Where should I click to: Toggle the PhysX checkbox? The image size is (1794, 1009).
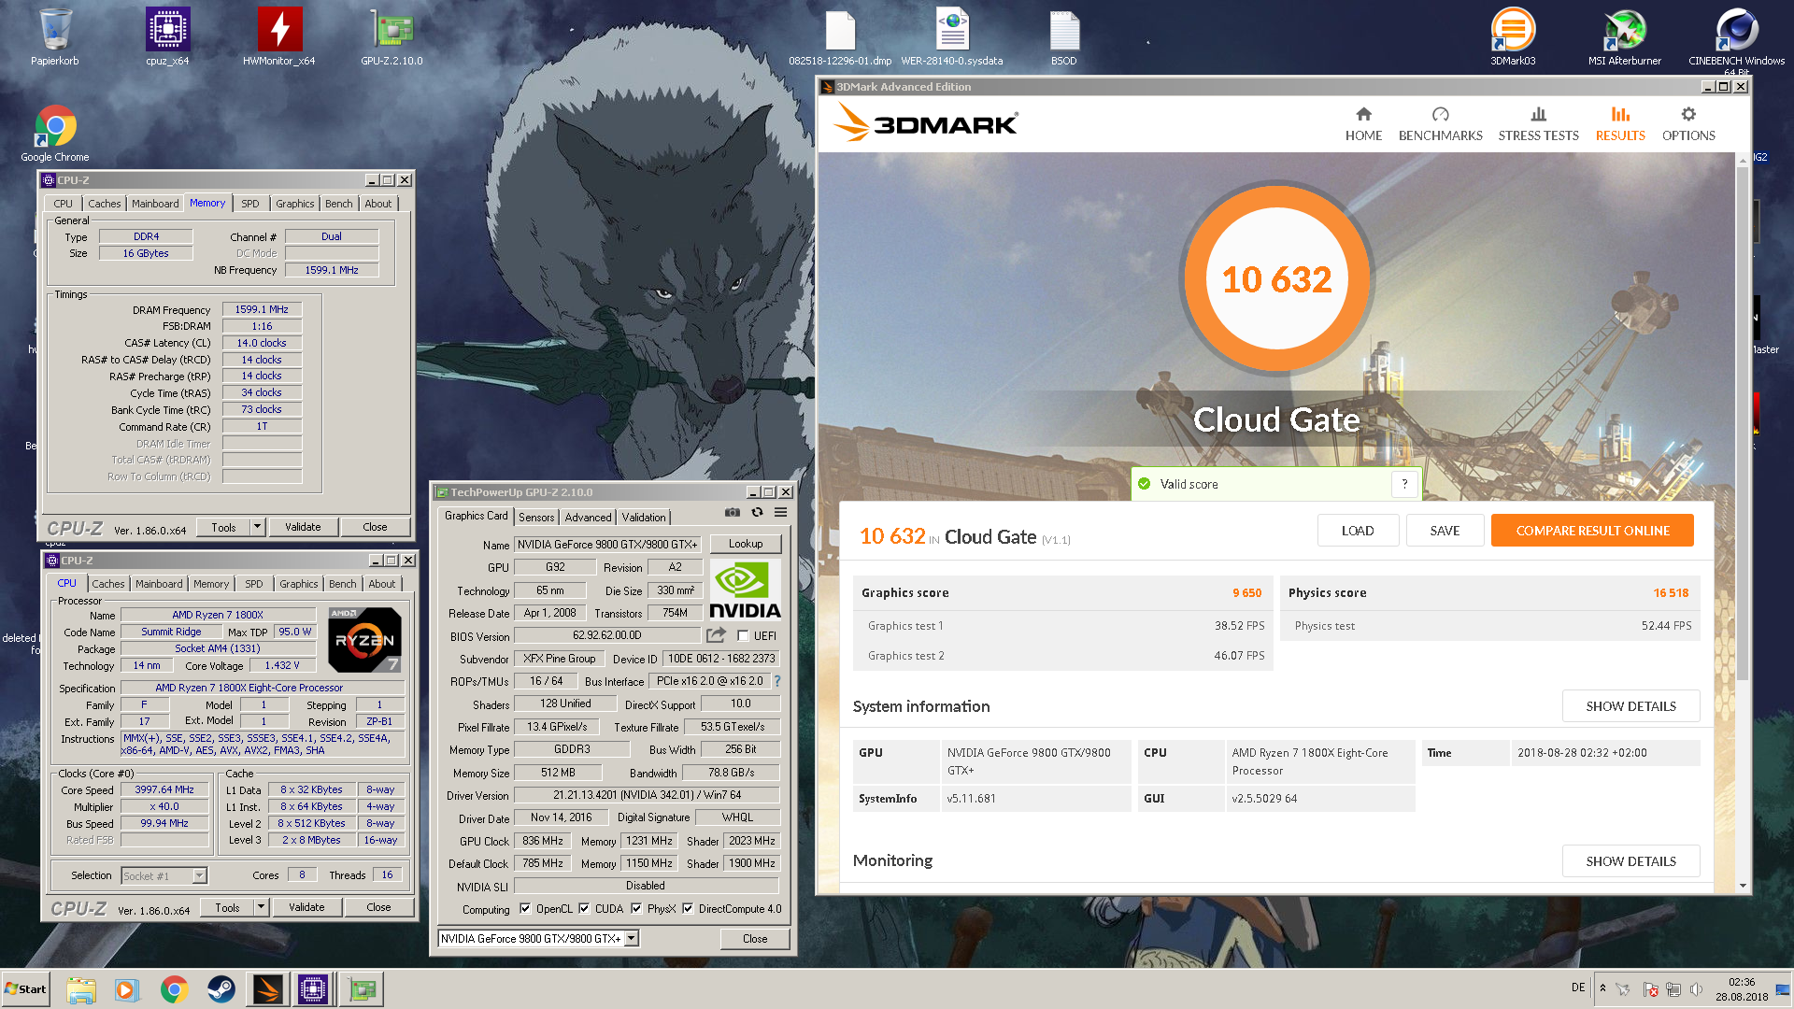tap(636, 909)
